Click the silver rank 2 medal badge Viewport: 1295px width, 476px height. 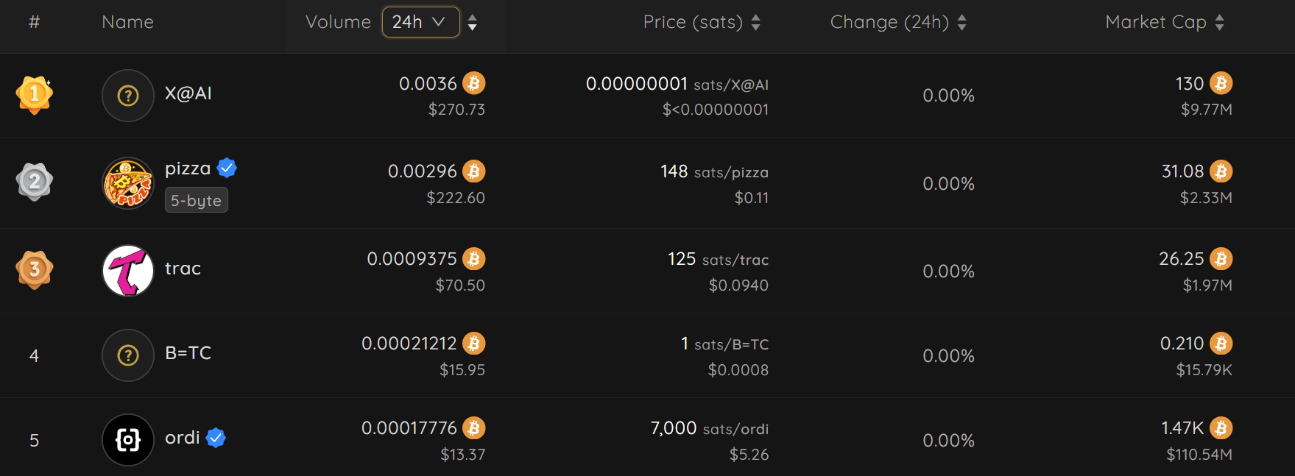point(35,182)
